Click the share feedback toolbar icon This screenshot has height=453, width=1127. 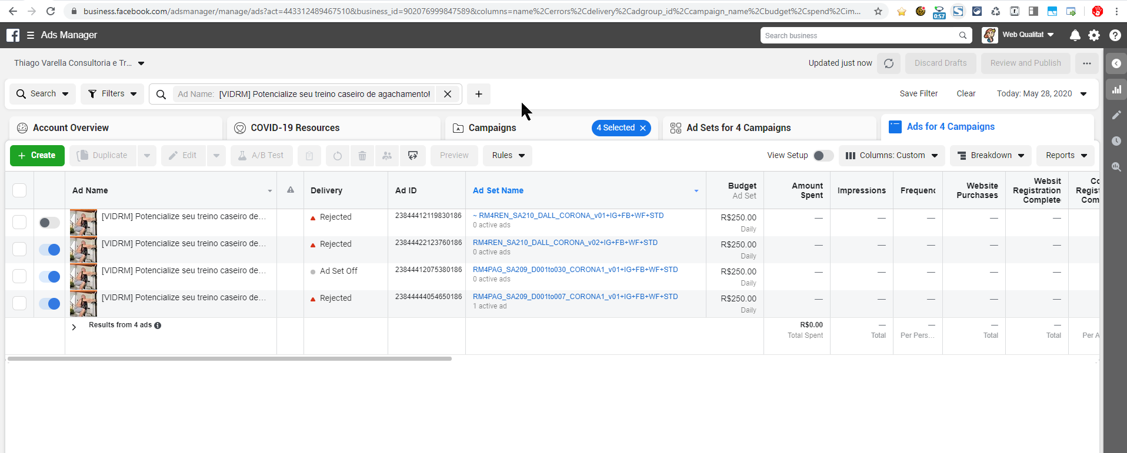click(413, 156)
